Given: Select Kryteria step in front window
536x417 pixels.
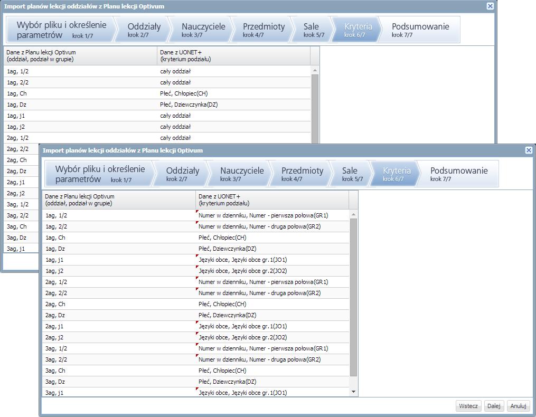Looking at the screenshot, I should tap(396, 174).
